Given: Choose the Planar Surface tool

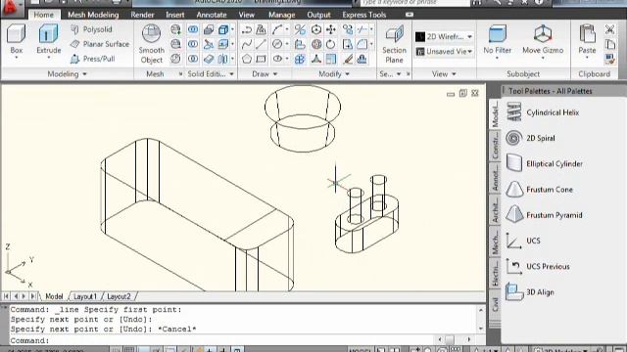Looking at the screenshot, I should pos(100,44).
